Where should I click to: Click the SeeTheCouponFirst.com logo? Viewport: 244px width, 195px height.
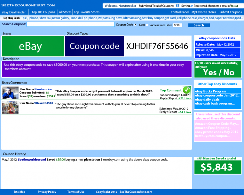[x=28, y=5]
